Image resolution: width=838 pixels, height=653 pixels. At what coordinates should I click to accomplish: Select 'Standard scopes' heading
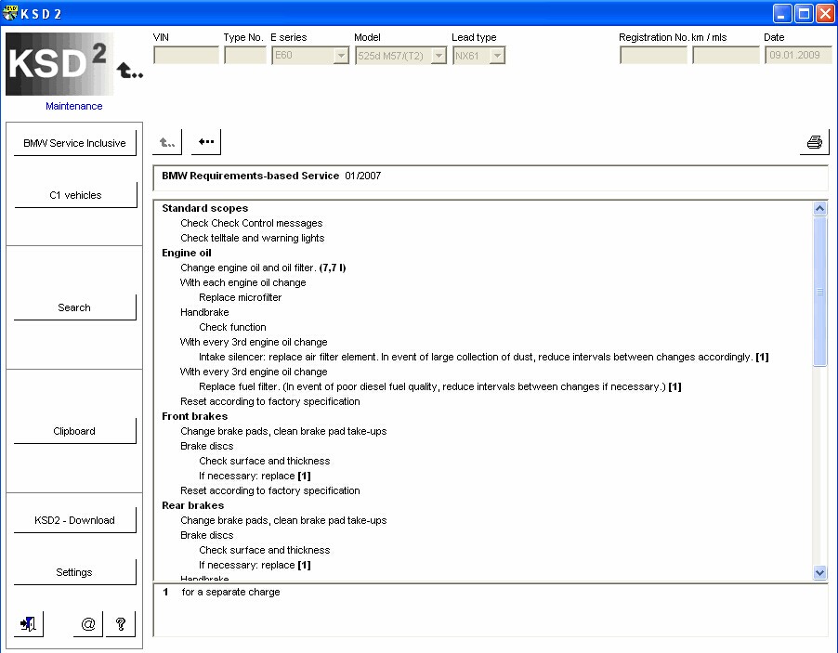coord(204,208)
